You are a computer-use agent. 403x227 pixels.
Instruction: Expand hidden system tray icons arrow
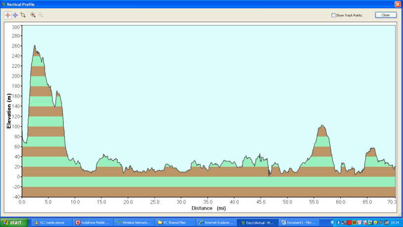tap(333, 223)
